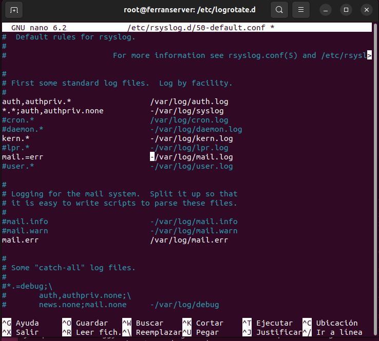The height and width of the screenshot is (341, 379).
Task: Click the commented #user.* line
Action: pyautogui.click(x=18, y=166)
